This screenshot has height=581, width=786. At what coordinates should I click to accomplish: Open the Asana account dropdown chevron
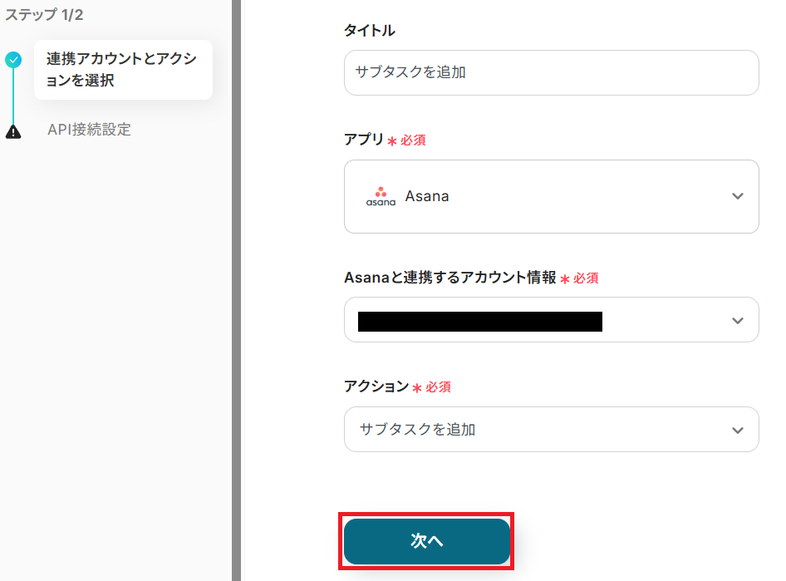point(737,321)
